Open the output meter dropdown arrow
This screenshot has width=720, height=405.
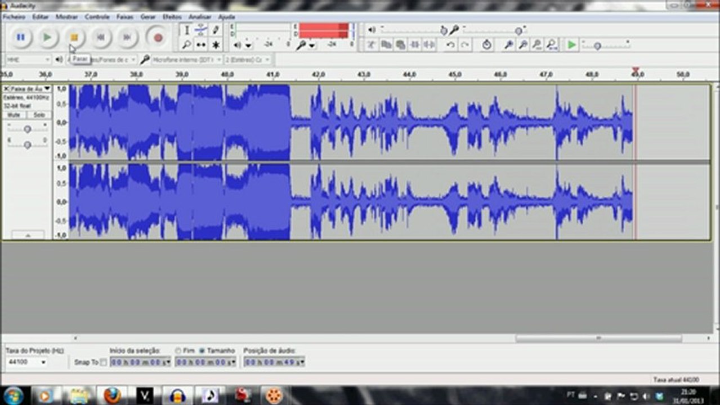248,45
